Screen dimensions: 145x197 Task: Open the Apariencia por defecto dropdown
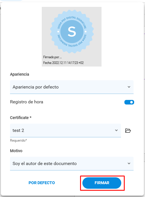pyautogui.click(x=72, y=87)
